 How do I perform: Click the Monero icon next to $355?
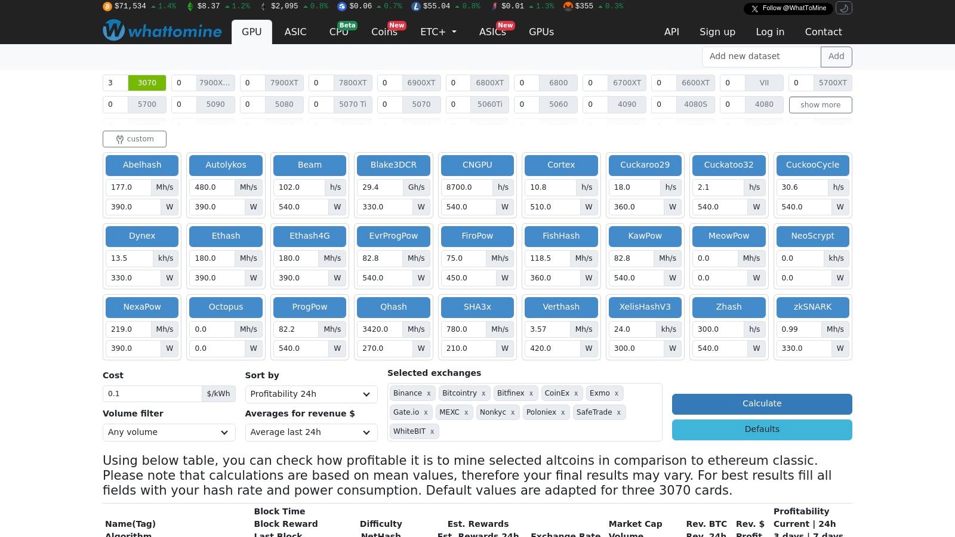click(568, 7)
